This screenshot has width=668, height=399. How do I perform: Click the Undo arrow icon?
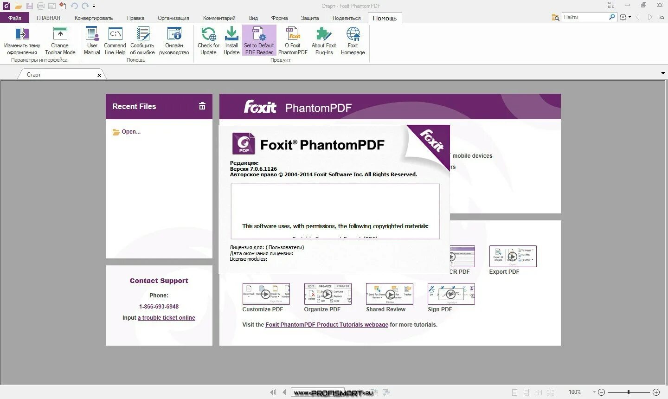74,6
